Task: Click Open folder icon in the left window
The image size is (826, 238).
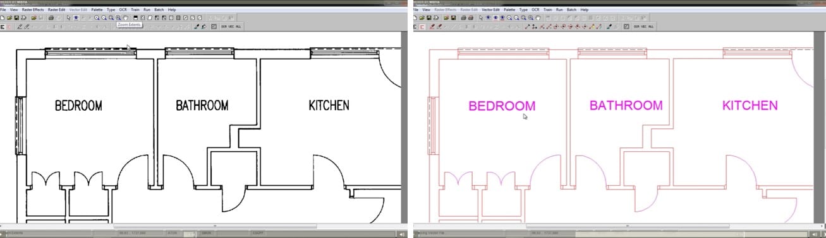Action: 9,18
